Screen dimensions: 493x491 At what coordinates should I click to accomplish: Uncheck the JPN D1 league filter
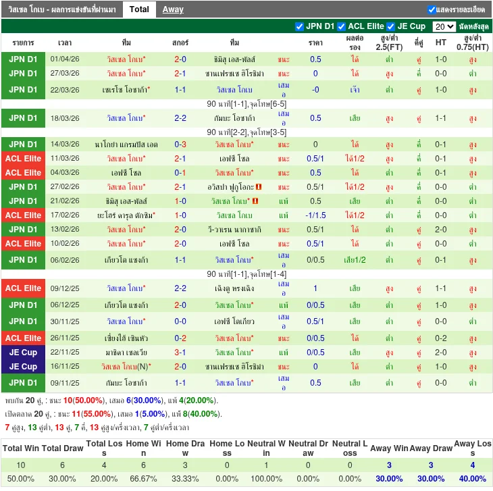click(300, 26)
